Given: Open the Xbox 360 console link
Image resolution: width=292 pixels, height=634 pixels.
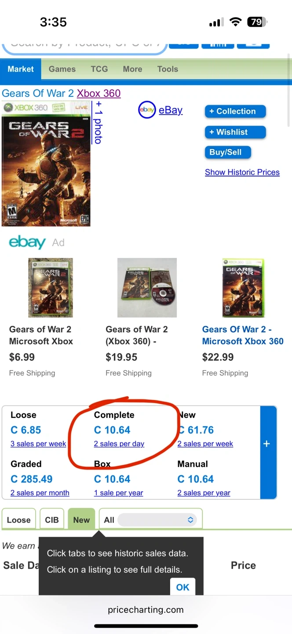Looking at the screenshot, I should [99, 93].
